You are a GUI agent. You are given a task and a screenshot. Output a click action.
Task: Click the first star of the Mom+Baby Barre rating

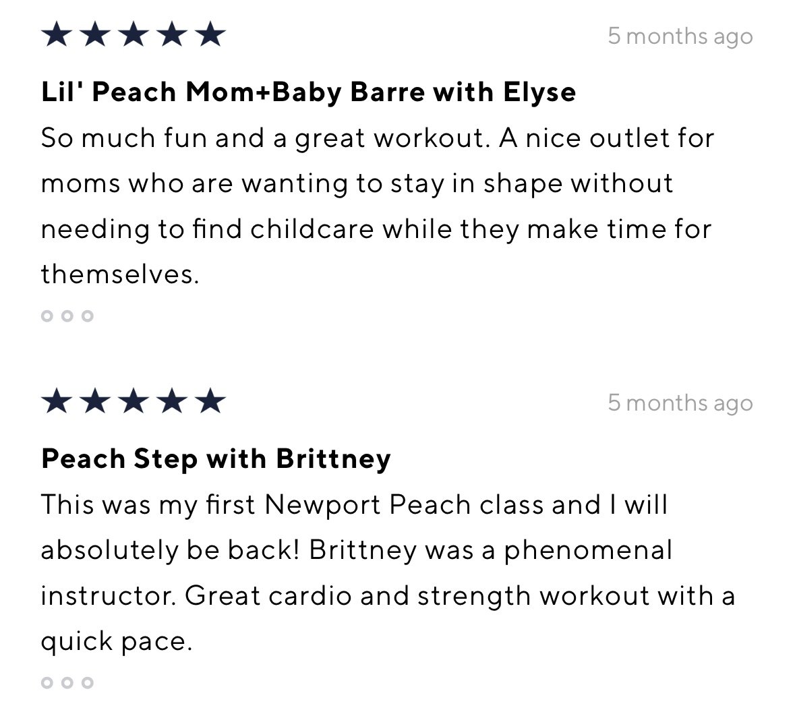pyautogui.click(x=57, y=34)
